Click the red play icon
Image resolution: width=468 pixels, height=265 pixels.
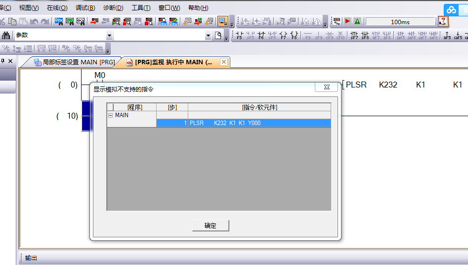pyautogui.click(x=347, y=21)
